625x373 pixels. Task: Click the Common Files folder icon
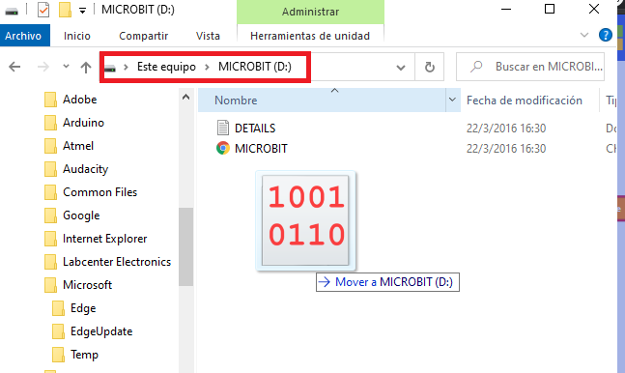pos(50,192)
